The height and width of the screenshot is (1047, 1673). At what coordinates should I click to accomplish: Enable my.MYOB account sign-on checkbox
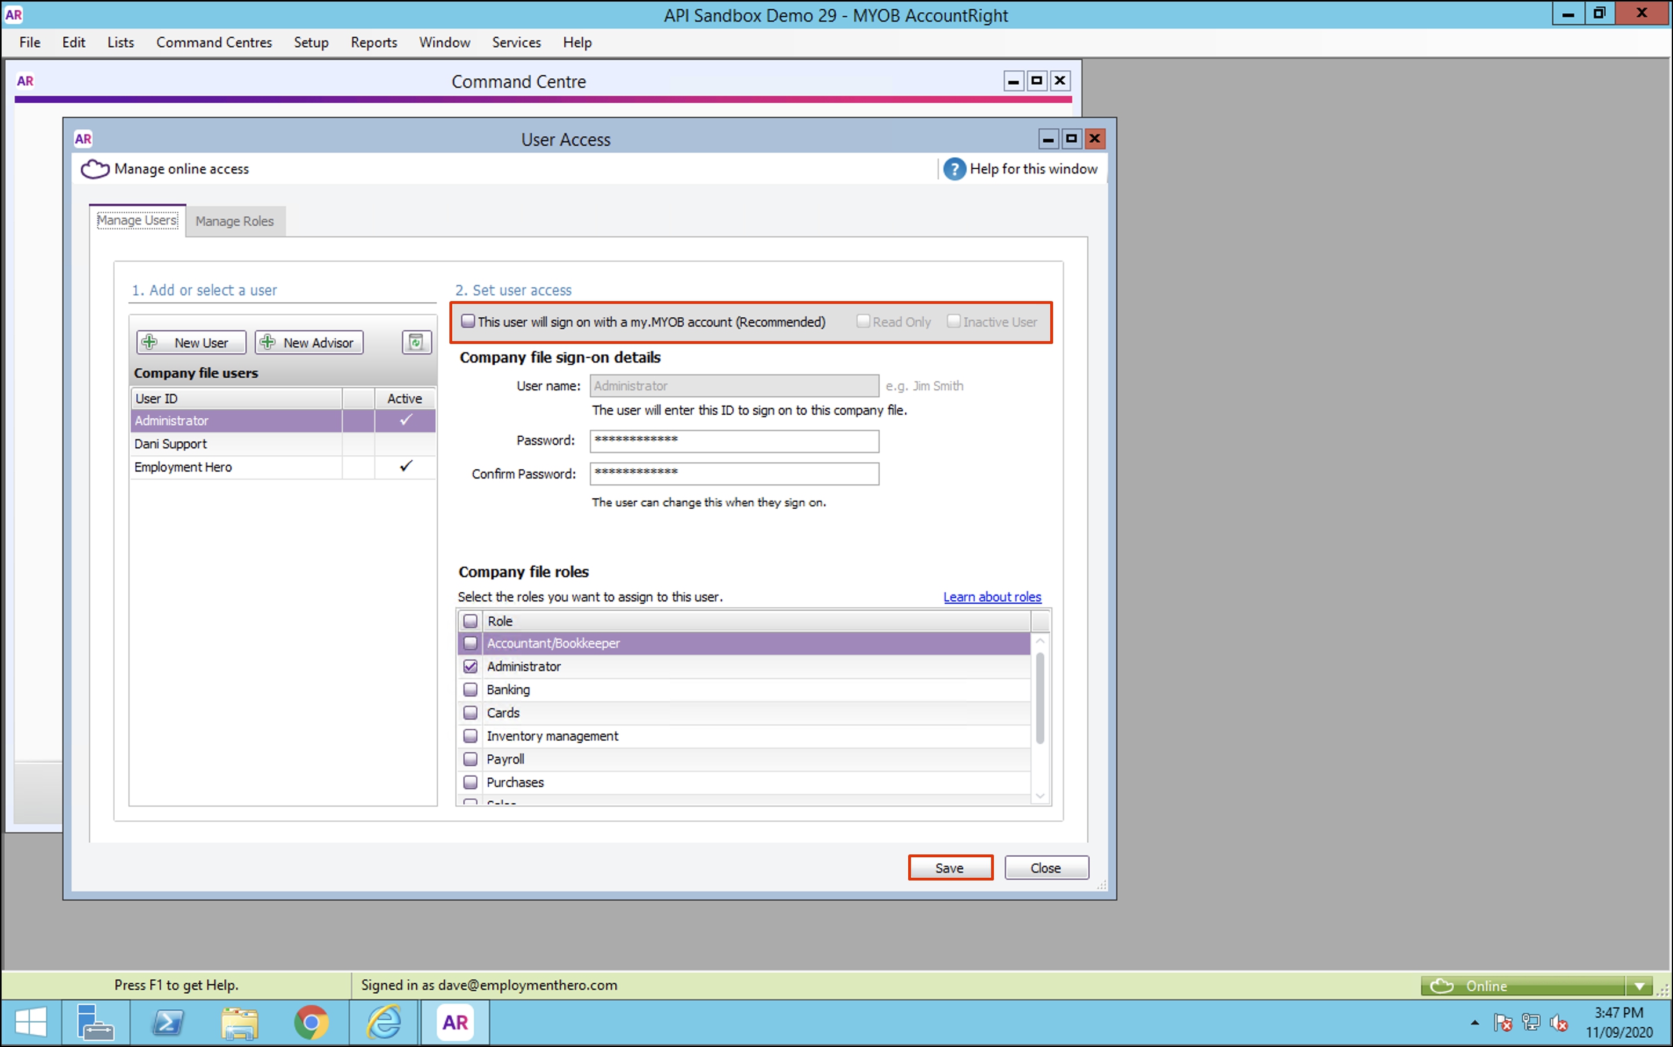click(x=469, y=321)
